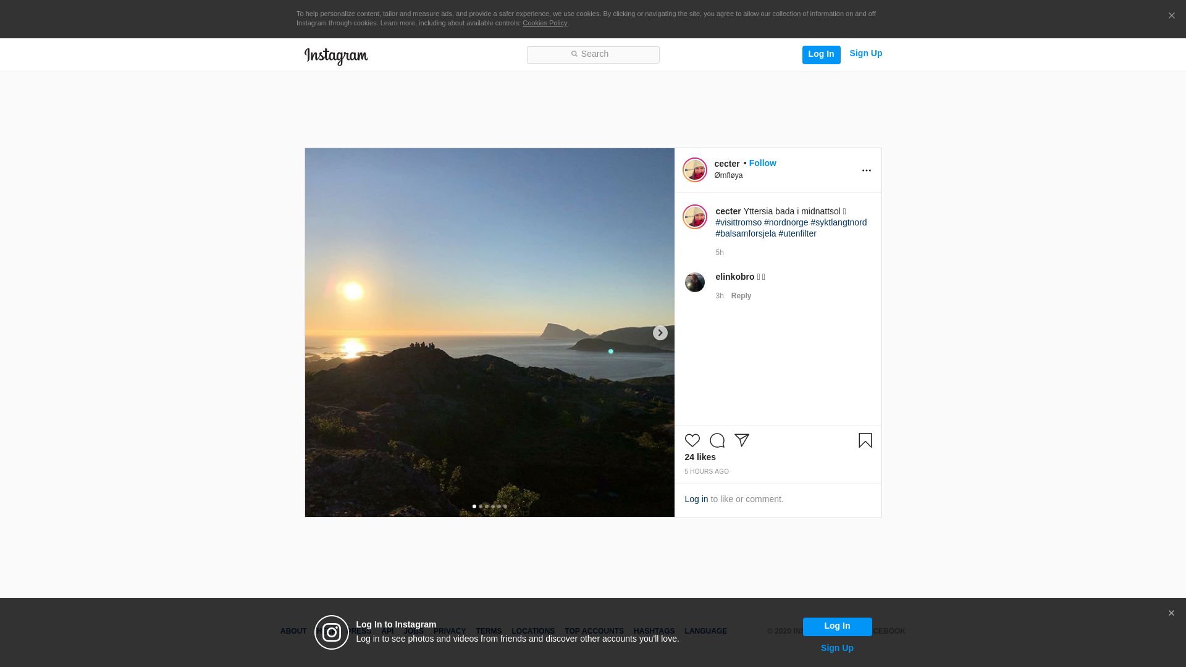Open cecter's profile picture in the post header
This screenshot has height=667, width=1186.
tap(694, 170)
